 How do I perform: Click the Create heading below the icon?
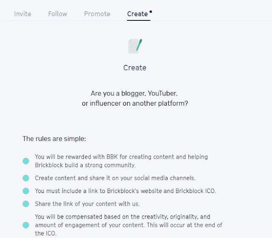135,68
